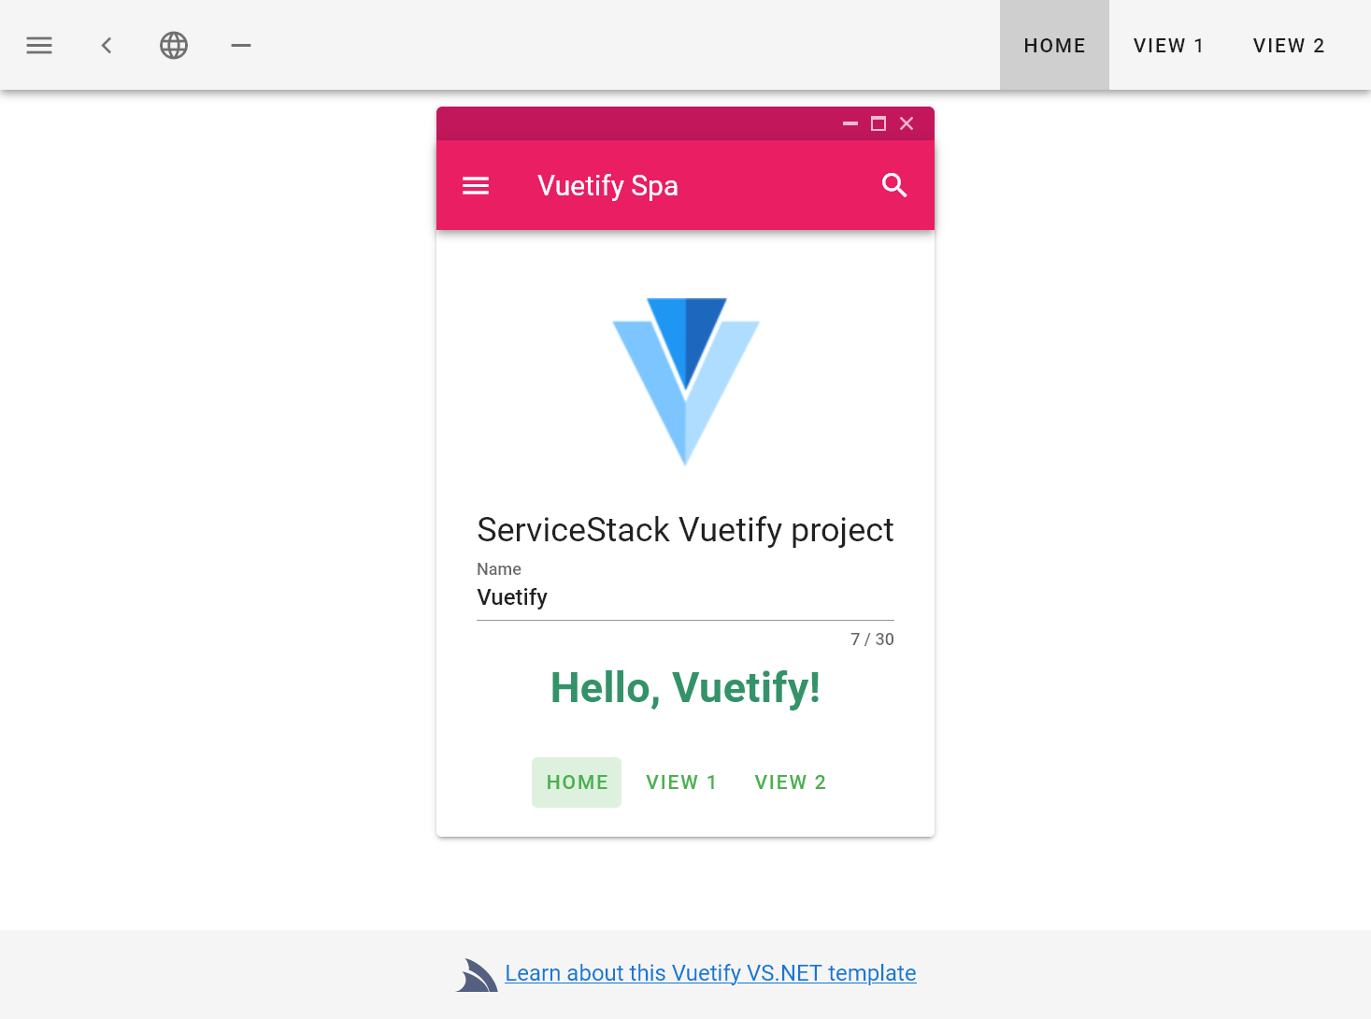Click the back chevron arrow icon
The height and width of the screenshot is (1019, 1371).
tap(107, 45)
